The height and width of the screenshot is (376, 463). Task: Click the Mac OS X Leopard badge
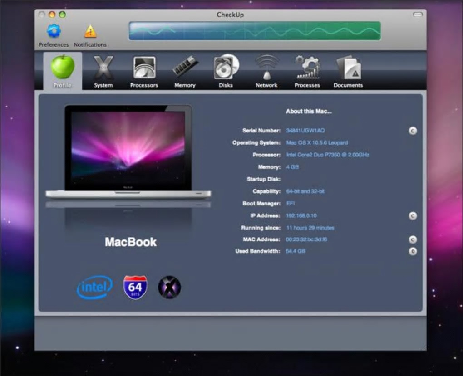click(x=169, y=287)
